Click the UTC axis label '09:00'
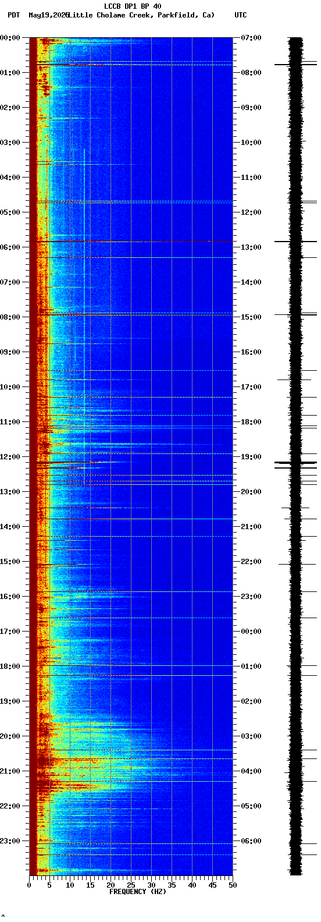This screenshot has height=922, width=321. (251, 108)
